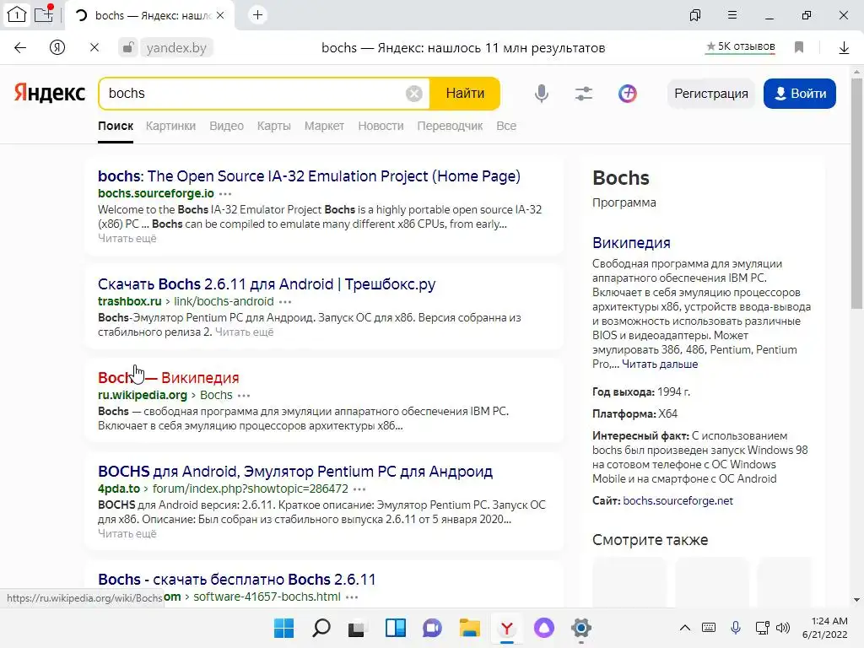Open File Explorer from taskbar
The height and width of the screenshot is (648, 864).
469,628
